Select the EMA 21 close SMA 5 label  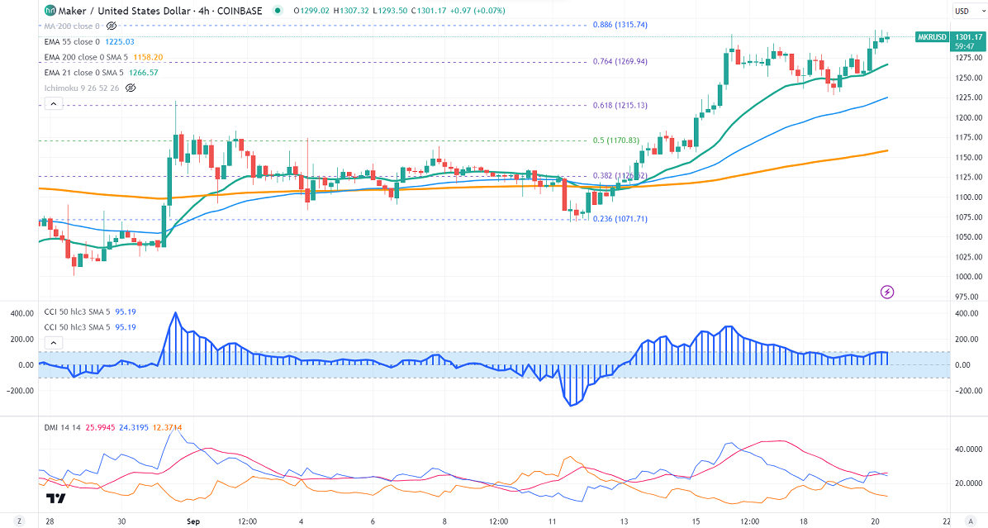coord(83,73)
